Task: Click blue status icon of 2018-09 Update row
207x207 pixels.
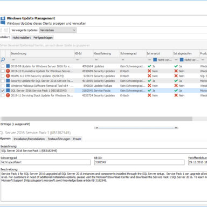Action: [x=8, y=66]
